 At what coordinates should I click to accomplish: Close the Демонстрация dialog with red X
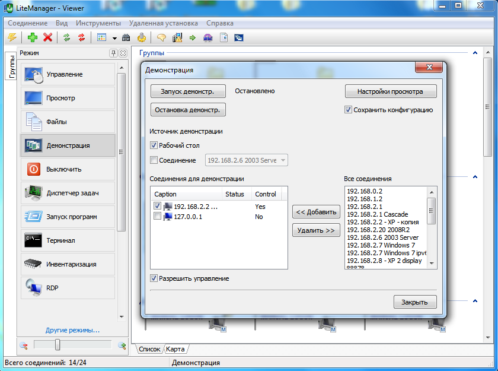[x=429, y=66]
